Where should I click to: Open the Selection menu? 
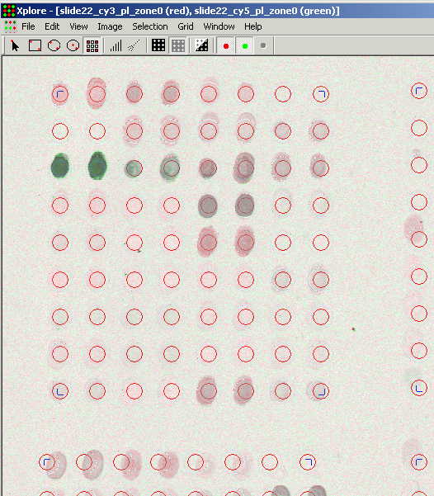150,26
